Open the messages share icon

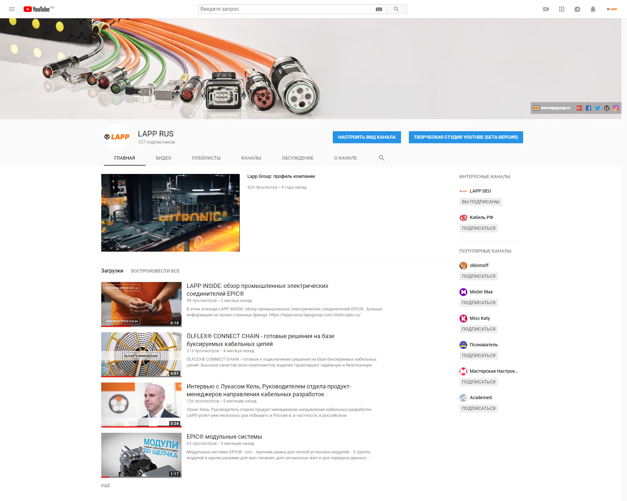point(577,9)
